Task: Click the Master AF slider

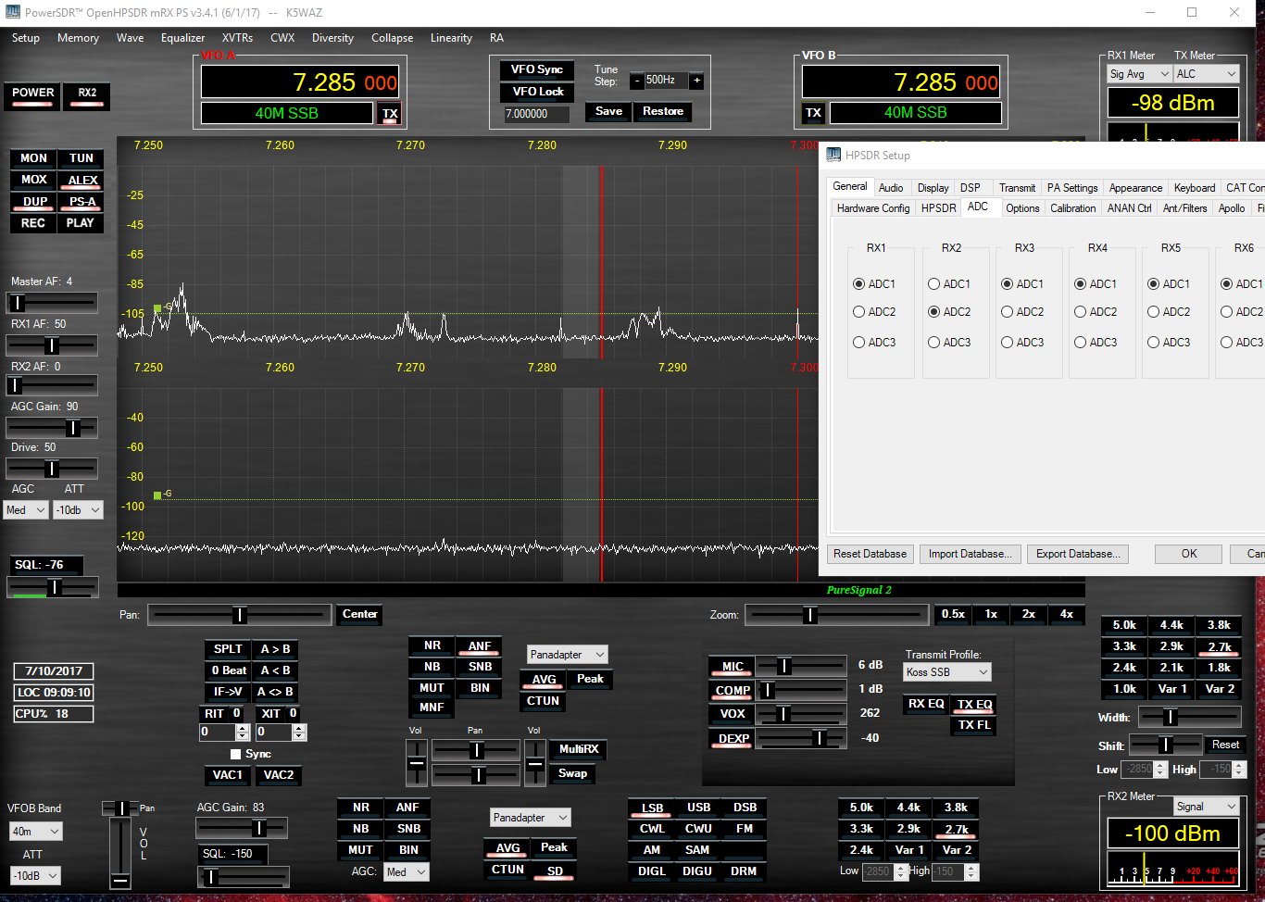Action: coord(52,303)
